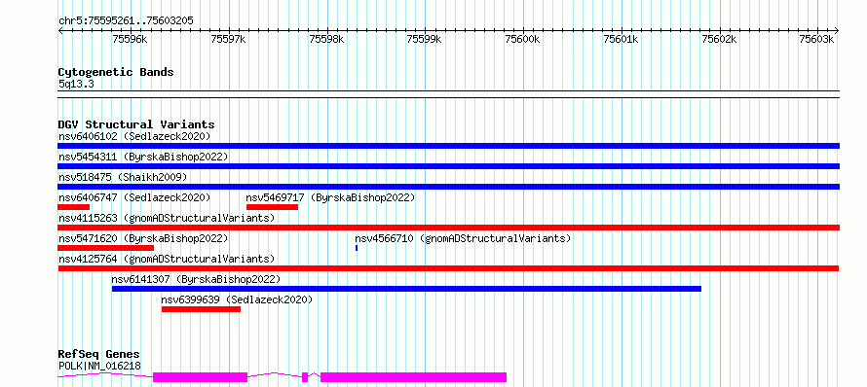Click the nsv6406747 (Sedlazeck2020) label
The width and height of the screenshot is (867, 387).
point(134,197)
